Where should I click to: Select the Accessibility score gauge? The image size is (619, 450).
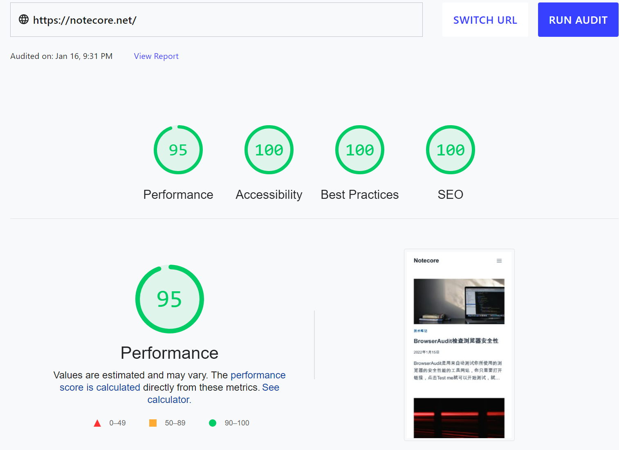269,150
